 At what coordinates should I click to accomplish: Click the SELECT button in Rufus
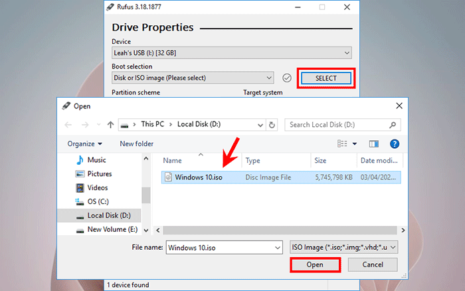click(326, 78)
